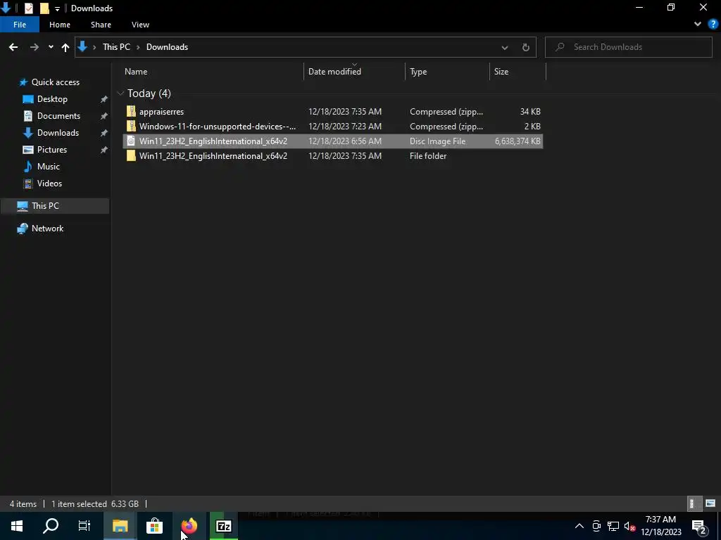Show hidden system tray icons

[x=579, y=526]
